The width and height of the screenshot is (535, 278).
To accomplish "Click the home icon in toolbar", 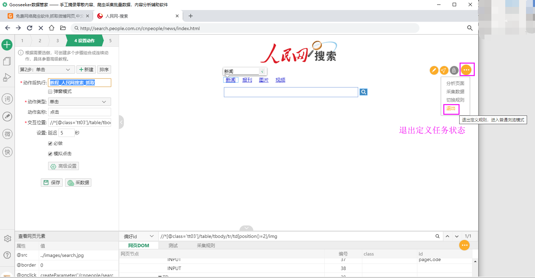I will click(52, 28).
